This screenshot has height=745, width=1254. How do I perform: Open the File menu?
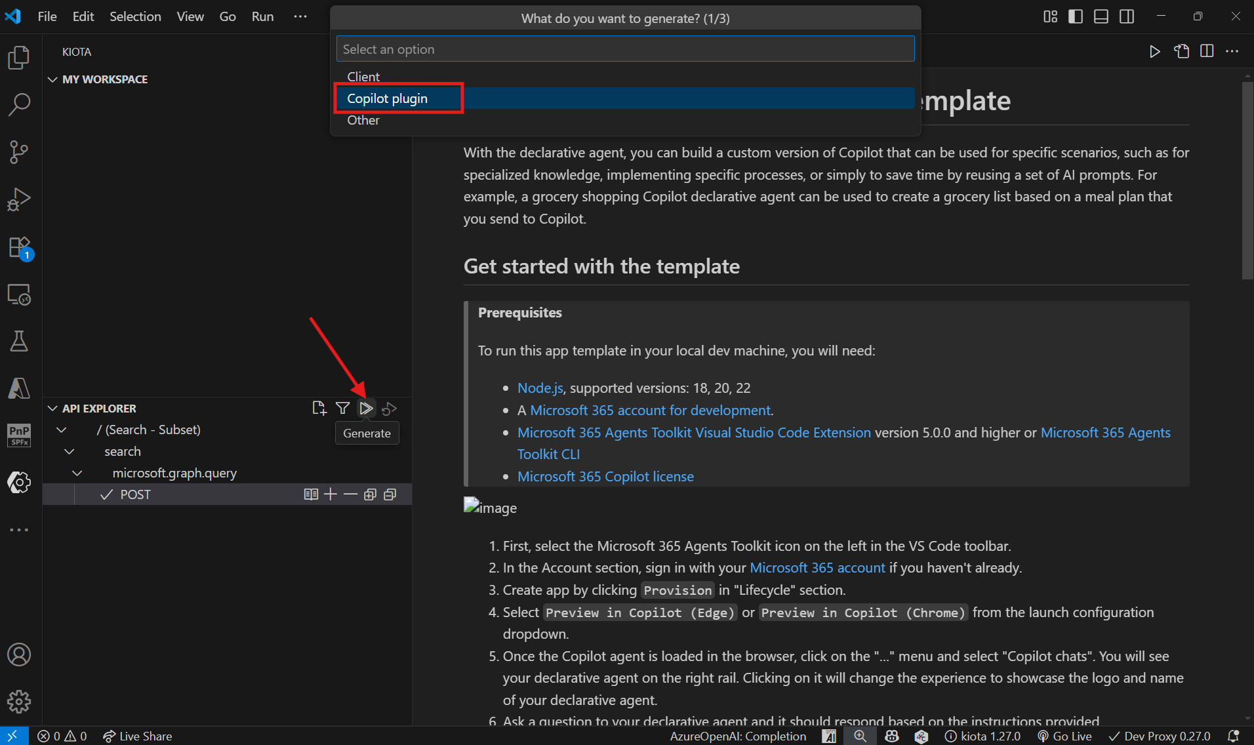47,16
